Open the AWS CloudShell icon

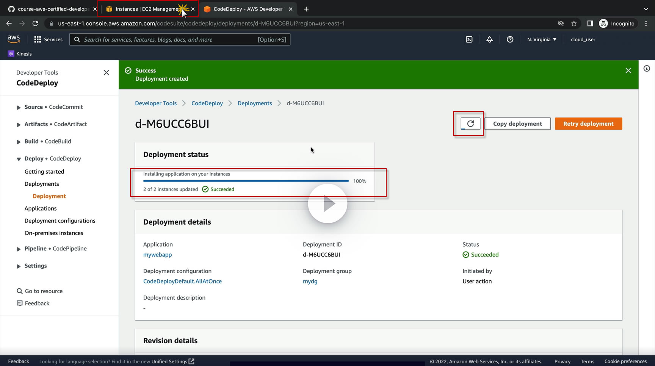(x=469, y=39)
